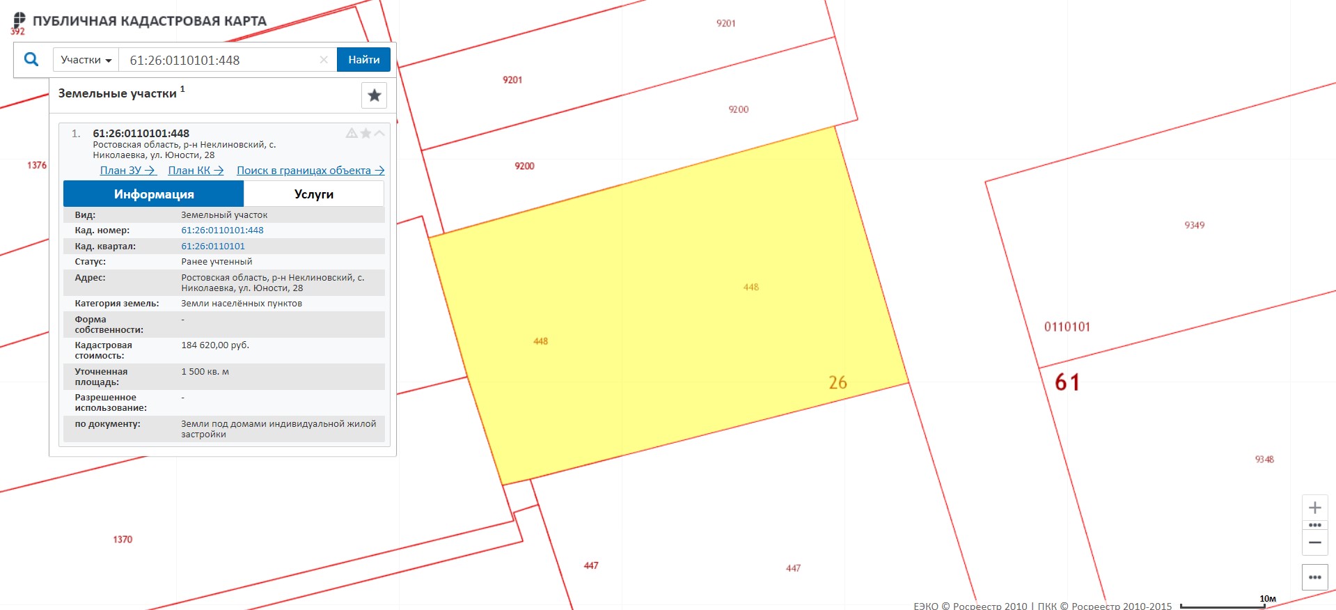Image resolution: width=1336 pixels, height=610 pixels.
Task: Zoom in the map with the plus button
Action: (x=1314, y=507)
